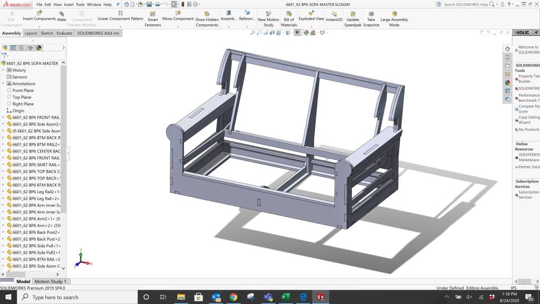Switch to the Evaluate tab
The height and width of the screenshot is (304, 540).
64,33
